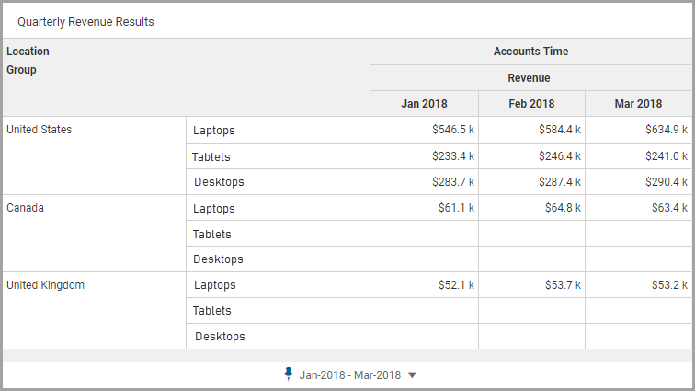Select the Group header label
The image size is (695, 391).
click(21, 70)
